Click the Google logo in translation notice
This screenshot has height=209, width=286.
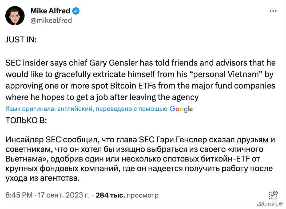click(181, 109)
